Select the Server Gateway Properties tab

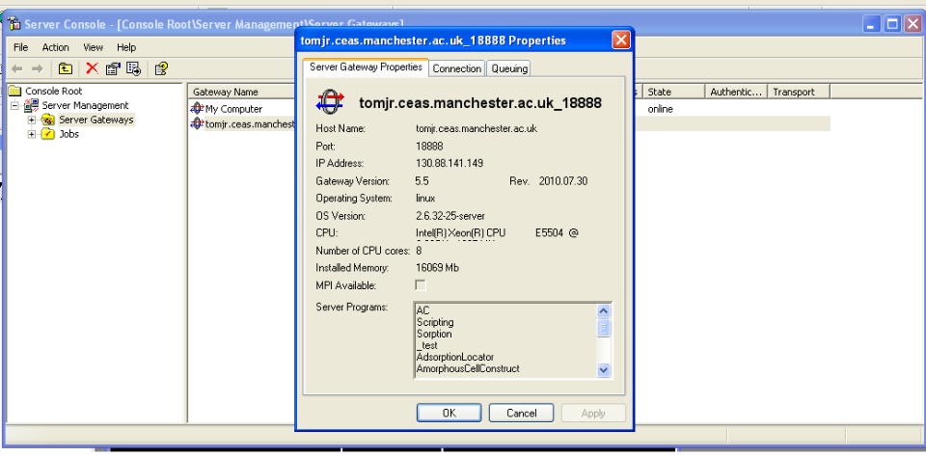pyautogui.click(x=366, y=67)
